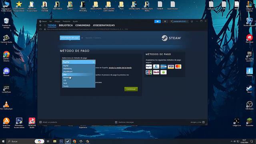Screen dimensions: 256x144
Task: Open Discord desktop shortcut
Action: pos(6,72)
